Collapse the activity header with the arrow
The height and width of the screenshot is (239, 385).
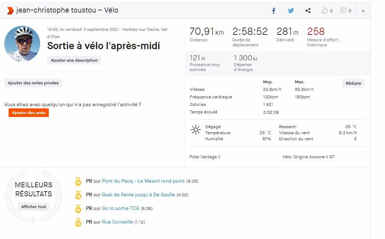pos(363,11)
